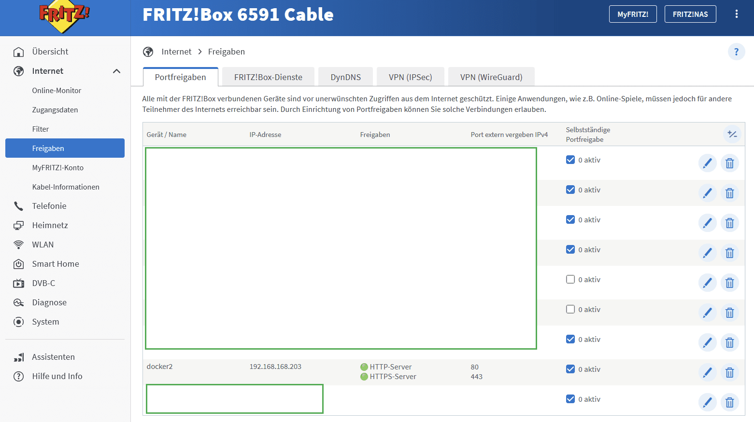754x422 pixels.
Task: Open Diagnose via its pulse icon
Action: 18,302
